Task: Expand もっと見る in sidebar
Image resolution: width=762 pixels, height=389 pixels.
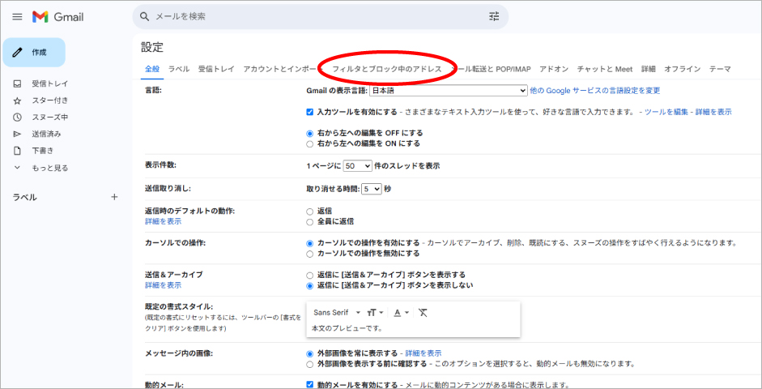Action: coord(50,168)
